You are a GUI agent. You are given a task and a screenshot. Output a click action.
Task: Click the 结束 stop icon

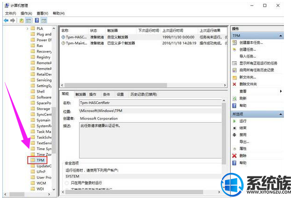(x=234, y=128)
